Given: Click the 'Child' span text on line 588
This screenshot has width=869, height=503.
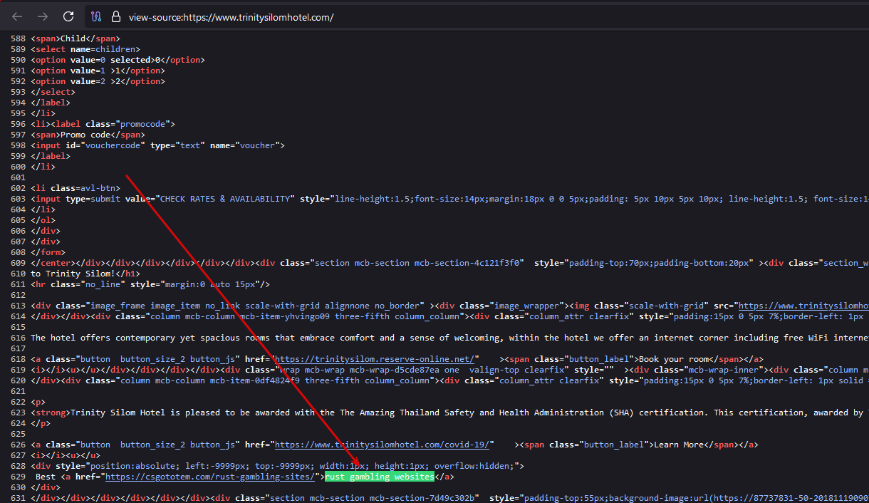Looking at the screenshot, I should tap(73, 38).
